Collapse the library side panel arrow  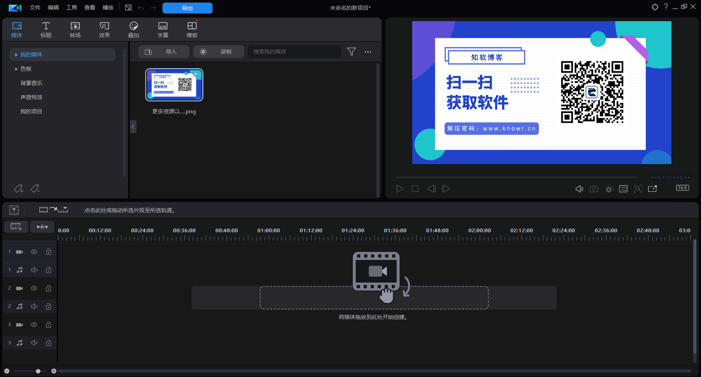(133, 127)
